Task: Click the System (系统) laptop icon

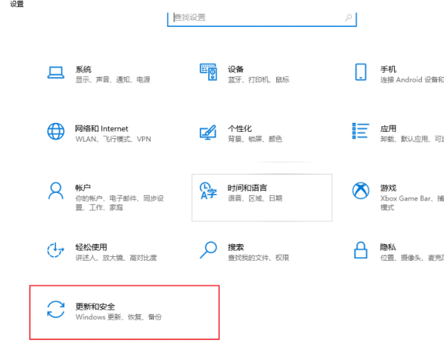Action: tap(55, 72)
